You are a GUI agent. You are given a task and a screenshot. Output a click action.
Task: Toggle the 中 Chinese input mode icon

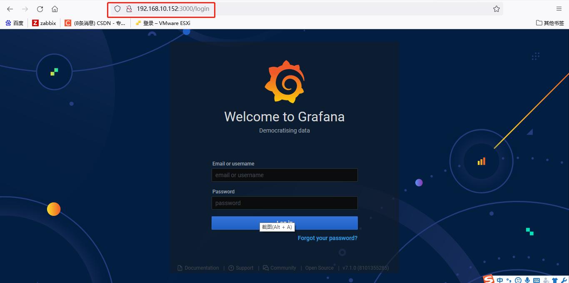pos(500,280)
